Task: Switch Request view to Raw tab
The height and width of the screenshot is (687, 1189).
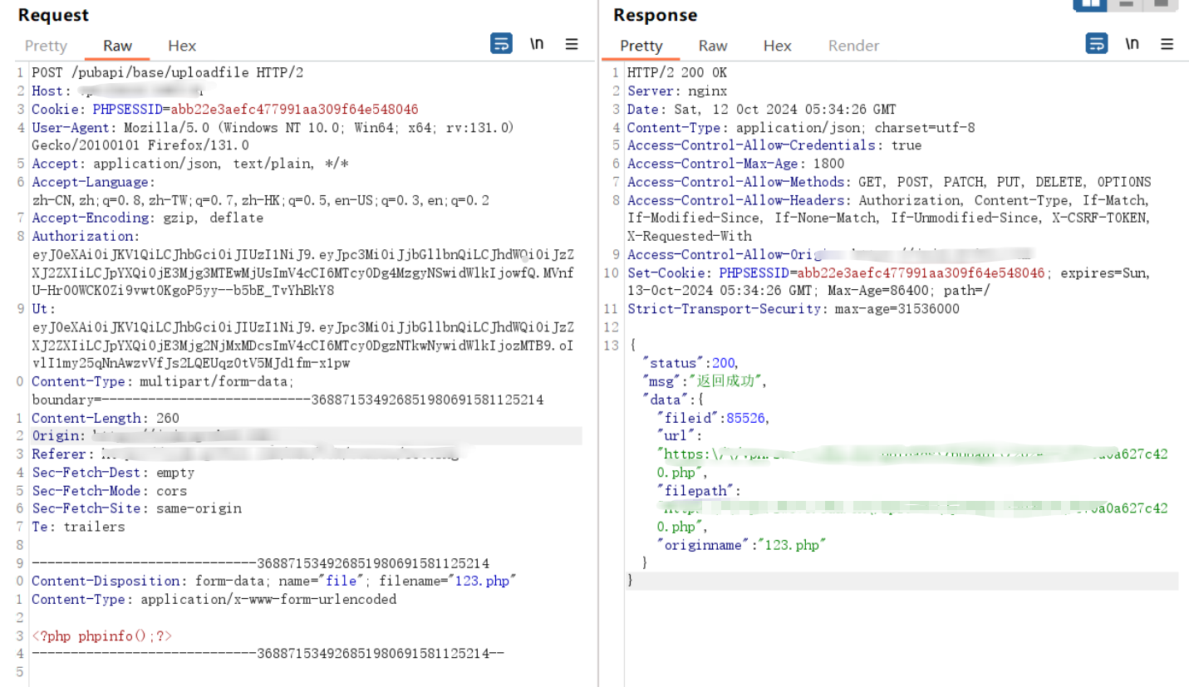Action: 117,46
